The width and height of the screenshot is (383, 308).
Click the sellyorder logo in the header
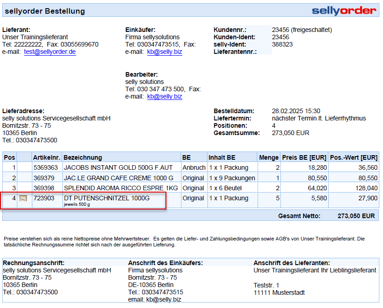[x=344, y=10]
